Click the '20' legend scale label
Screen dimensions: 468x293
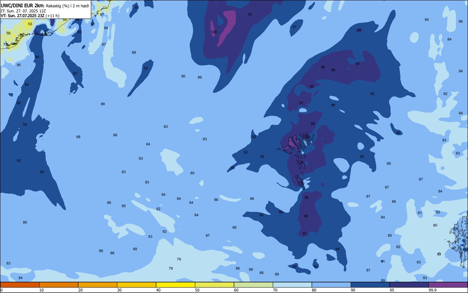click(x=80, y=290)
